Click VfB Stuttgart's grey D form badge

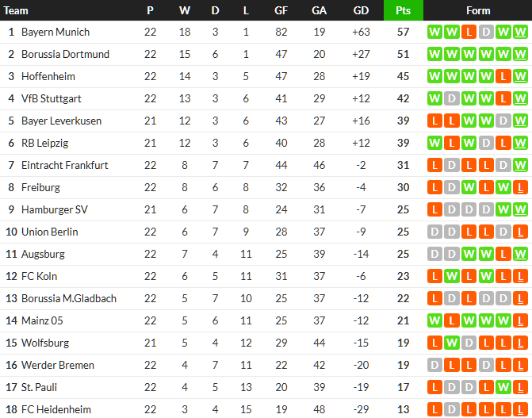(451, 99)
